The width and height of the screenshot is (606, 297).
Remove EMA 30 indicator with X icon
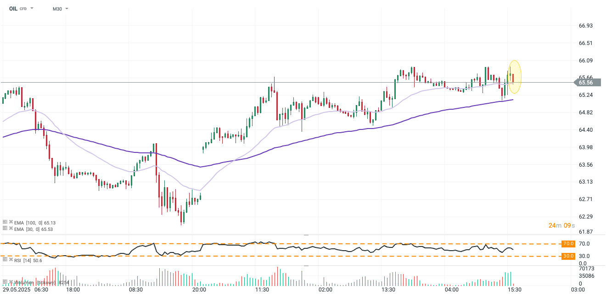point(11,228)
